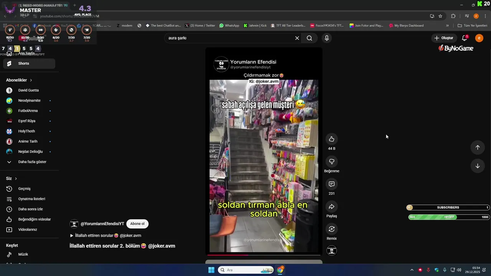Viewport: 491px width, 276px height.
Task: Click the taskbar volume speaker icon
Action: tap(459, 270)
